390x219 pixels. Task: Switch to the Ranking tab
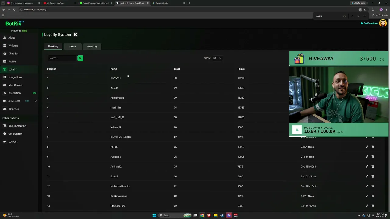click(53, 46)
